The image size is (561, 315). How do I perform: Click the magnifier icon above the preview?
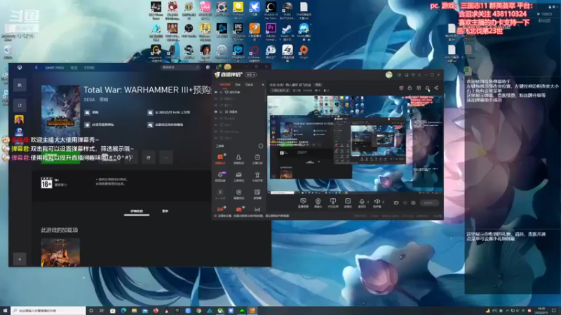pyautogui.click(x=427, y=88)
